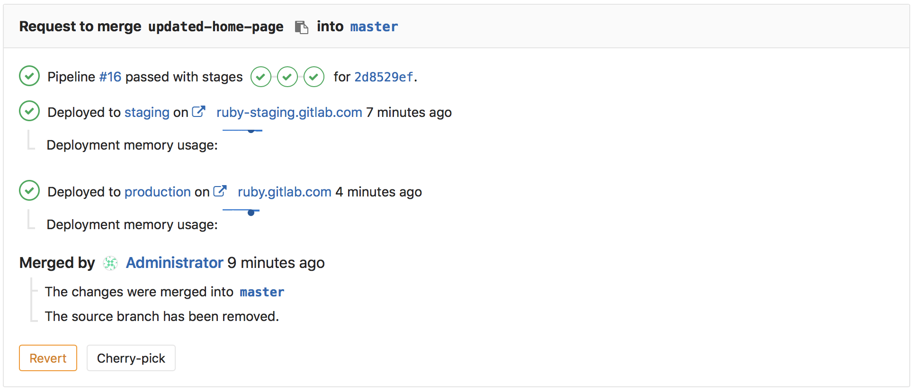Click Cherry-pick for this merge
914x392 pixels.
coord(131,358)
